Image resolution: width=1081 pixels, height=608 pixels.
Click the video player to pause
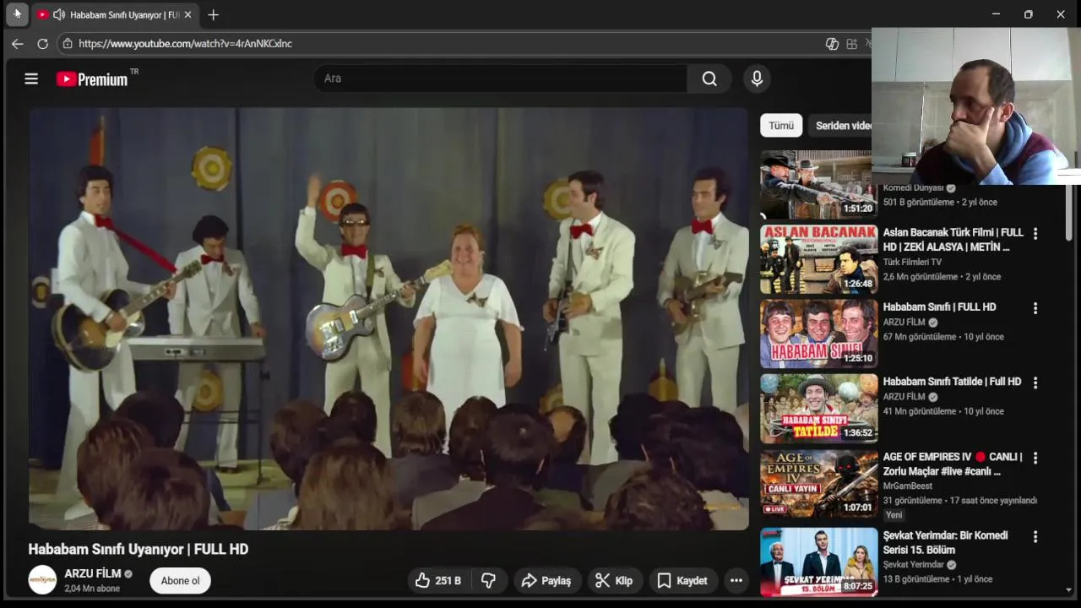[x=388, y=319]
